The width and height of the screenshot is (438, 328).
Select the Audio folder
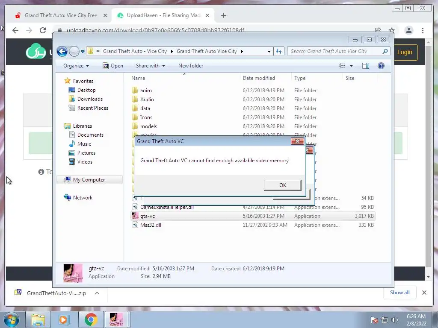pyautogui.click(x=252, y=99)
